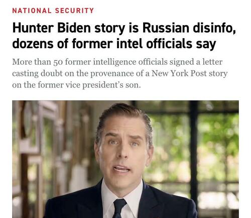Click the words "New York Post" in the subheadline

pyautogui.click(x=179, y=73)
